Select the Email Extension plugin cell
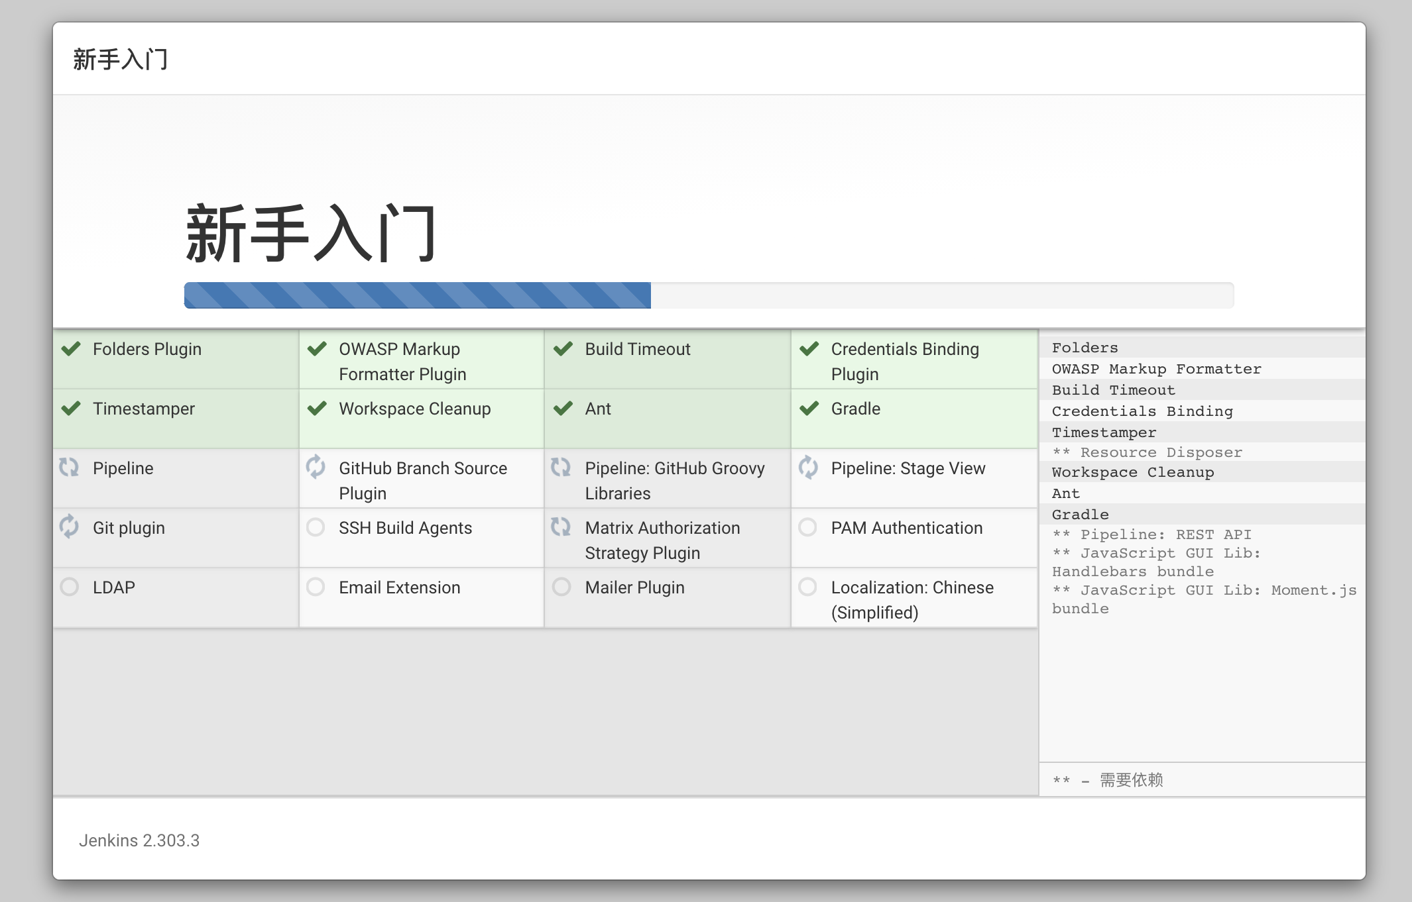 tap(399, 587)
